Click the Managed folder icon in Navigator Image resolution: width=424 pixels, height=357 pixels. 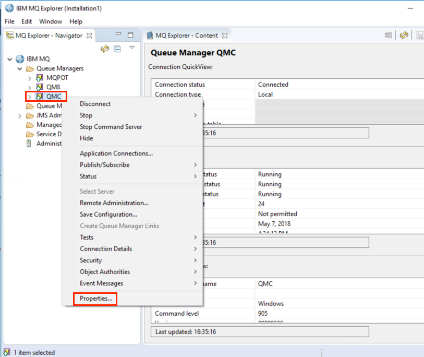click(30, 125)
